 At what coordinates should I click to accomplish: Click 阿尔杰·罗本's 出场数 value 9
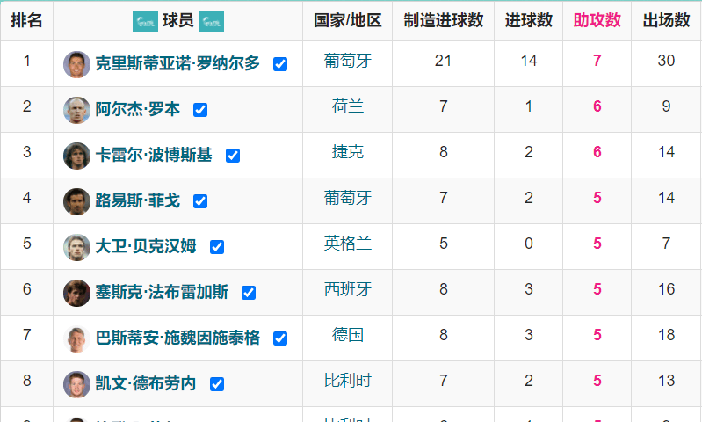tap(666, 106)
